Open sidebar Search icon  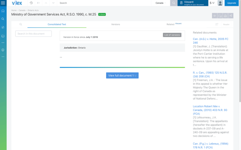click(x=3, y=19)
